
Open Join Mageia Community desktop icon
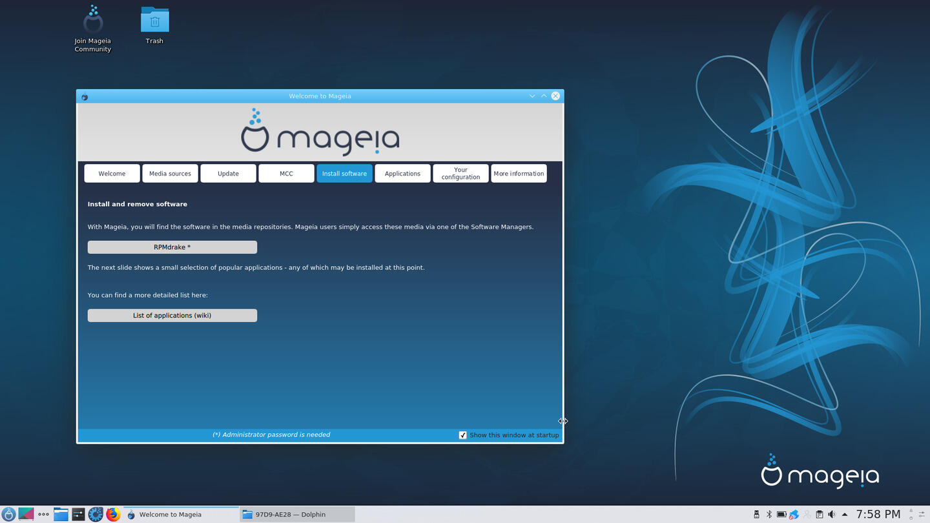pyautogui.click(x=93, y=28)
